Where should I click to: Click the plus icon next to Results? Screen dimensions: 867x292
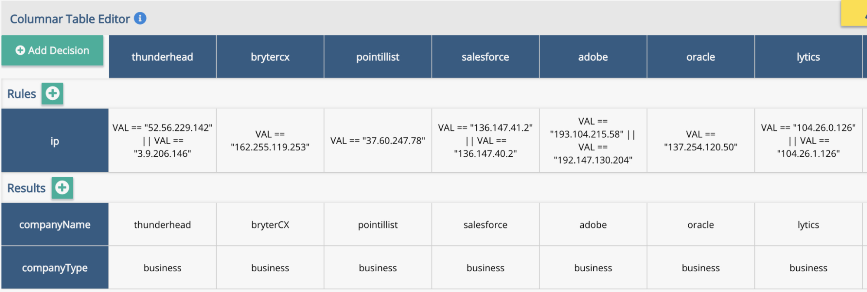[x=62, y=188]
